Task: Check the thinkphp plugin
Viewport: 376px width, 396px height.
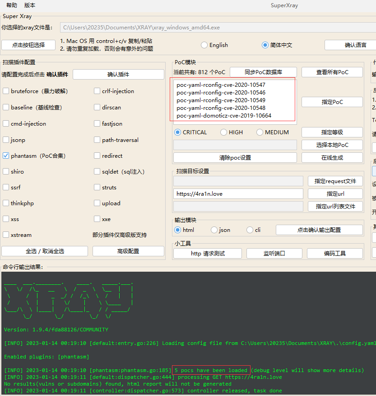Action: 5,203
